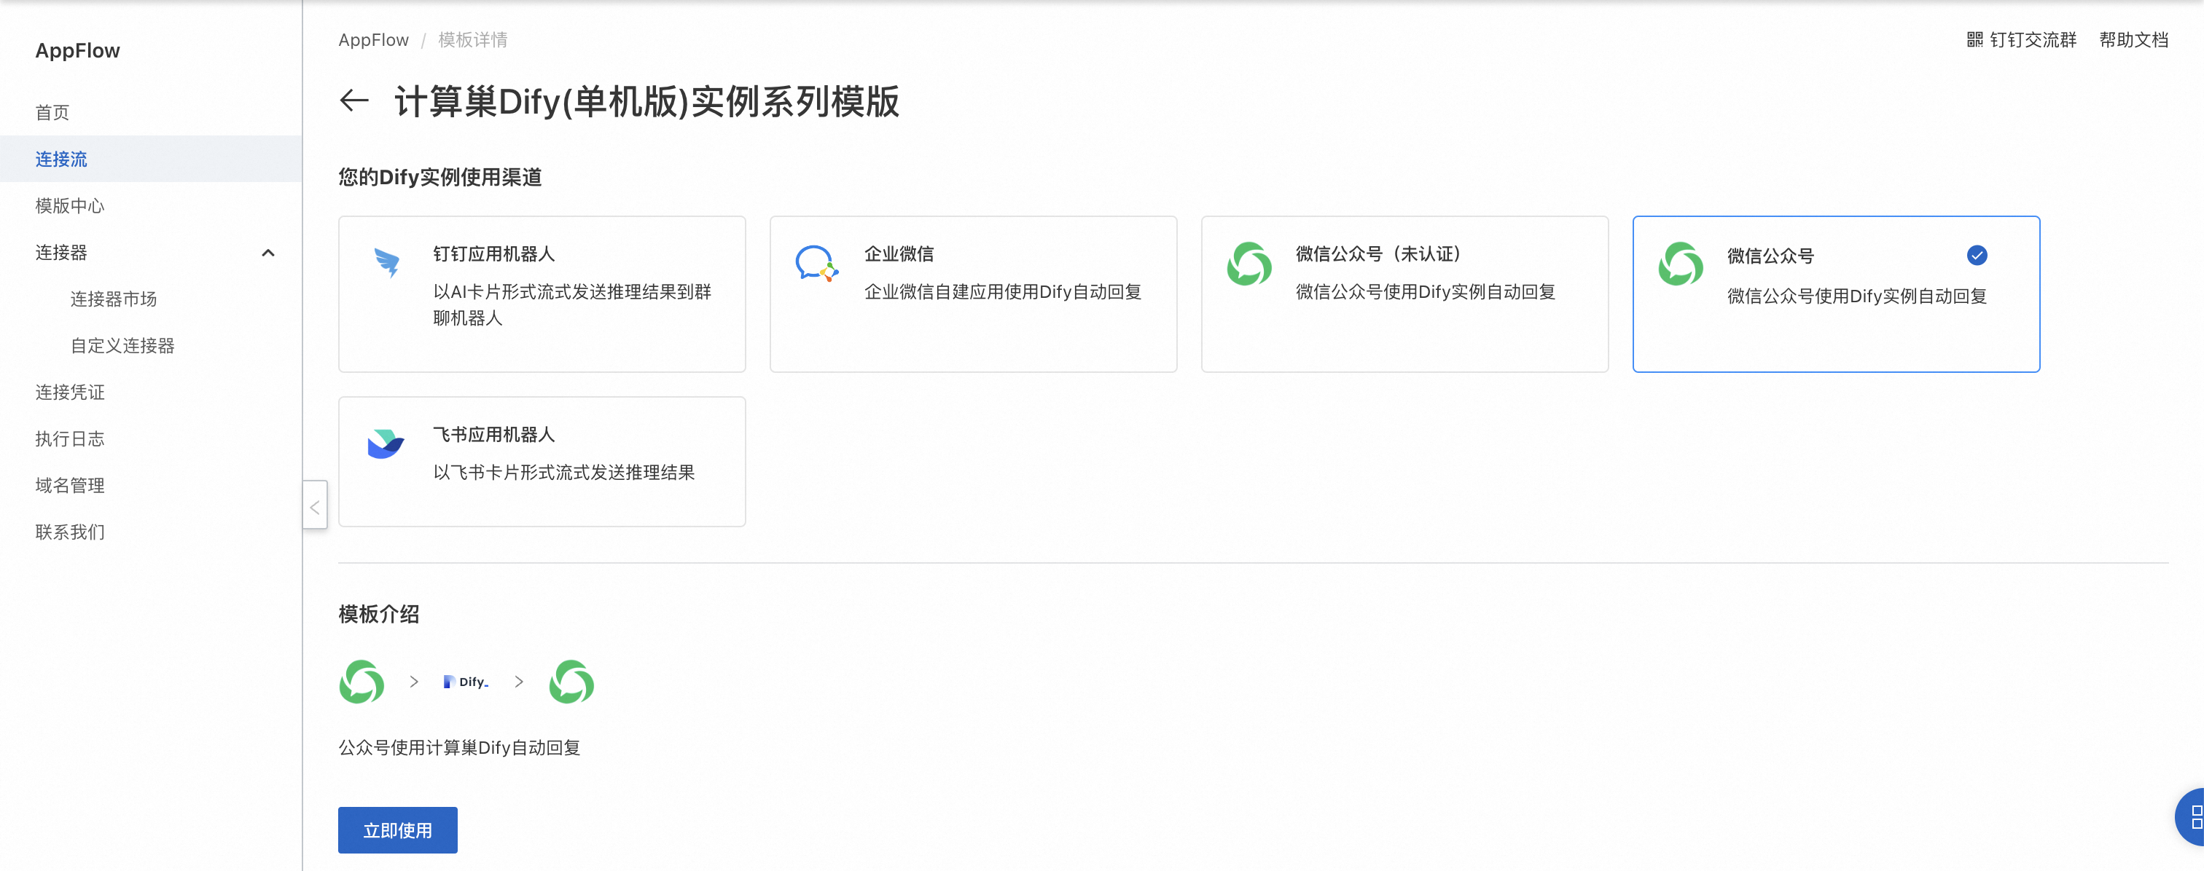Viewport: 2204px width, 871px height.
Task: Click the WeCom chat bubble icon
Action: point(816,264)
